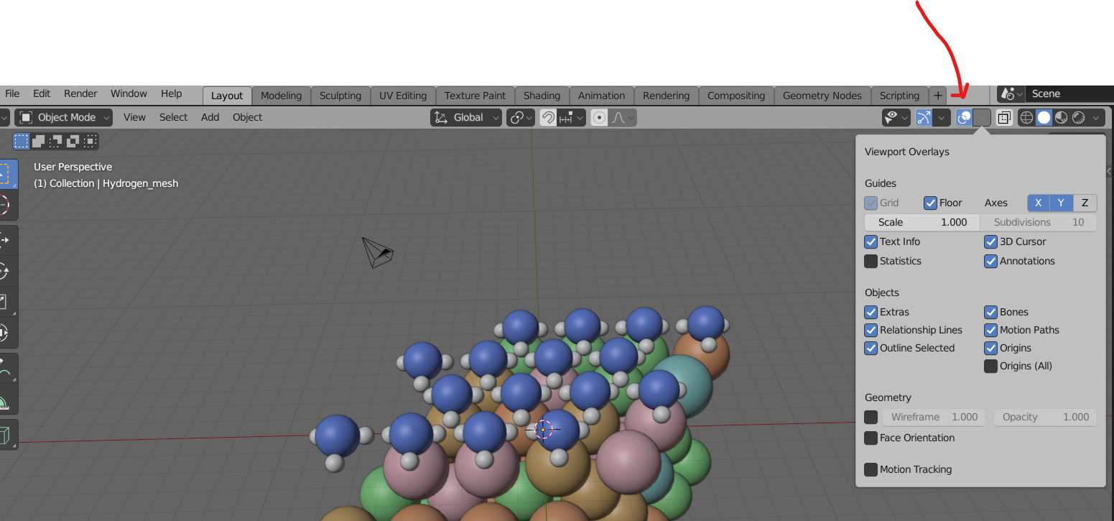Uncheck the Origins checkbox

991,348
